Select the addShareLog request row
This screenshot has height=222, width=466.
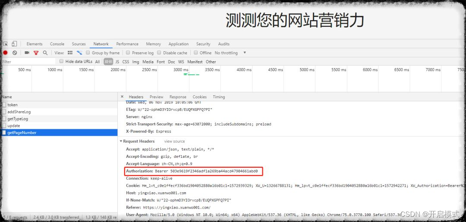point(59,112)
